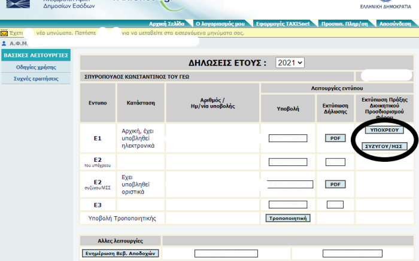Open the Προσωπ. Πληρ/ση tab

(x=344, y=24)
